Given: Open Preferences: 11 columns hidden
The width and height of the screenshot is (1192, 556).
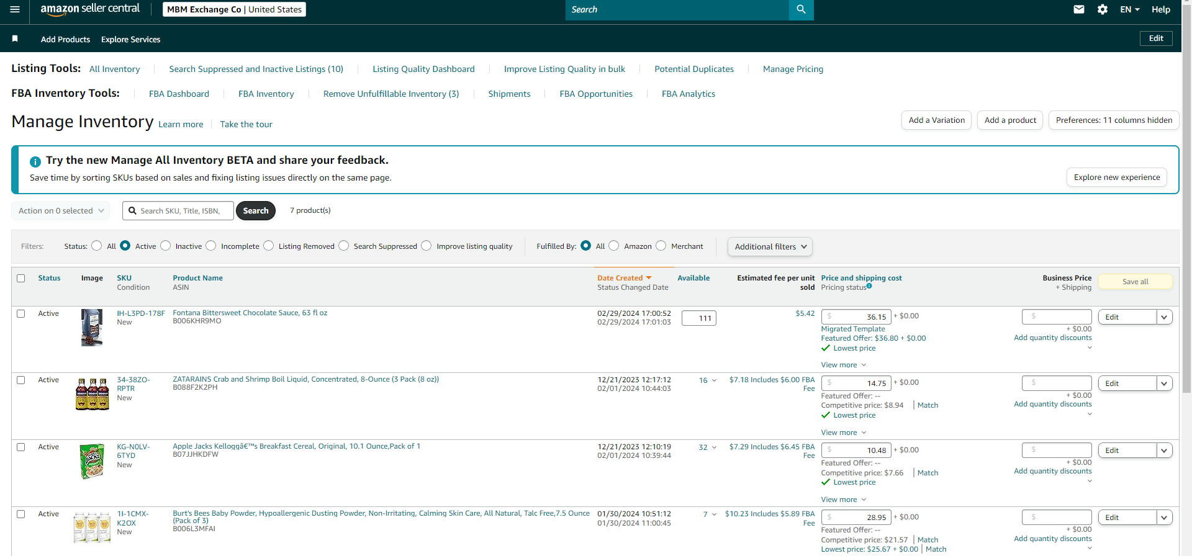Looking at the screenshot, I should click(1114, 120).
